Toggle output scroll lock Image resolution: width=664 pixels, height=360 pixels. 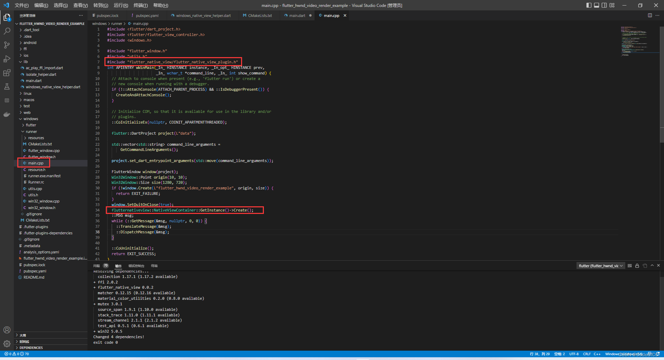(x=637, y=265)
